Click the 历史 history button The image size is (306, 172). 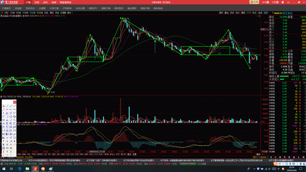pos(232,13)
